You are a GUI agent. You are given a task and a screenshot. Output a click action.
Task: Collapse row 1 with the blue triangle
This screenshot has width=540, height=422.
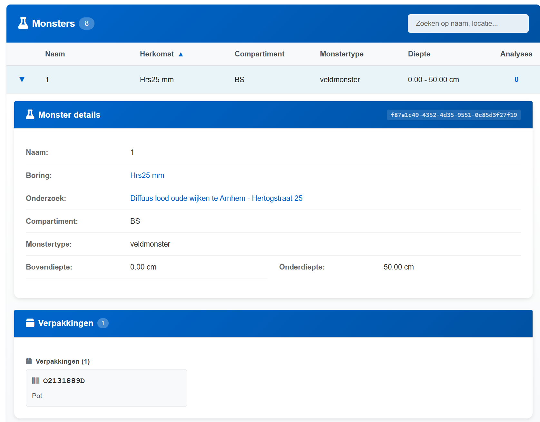pyautogui.click(x=22, y=80)
